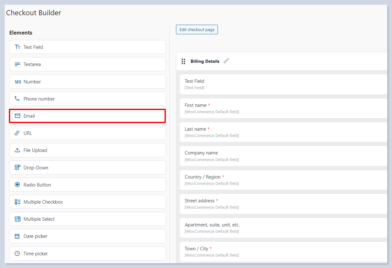The image size is (392, 268).
Task: Add a Multiple Checkbox element
Action: tap(87, 202)
